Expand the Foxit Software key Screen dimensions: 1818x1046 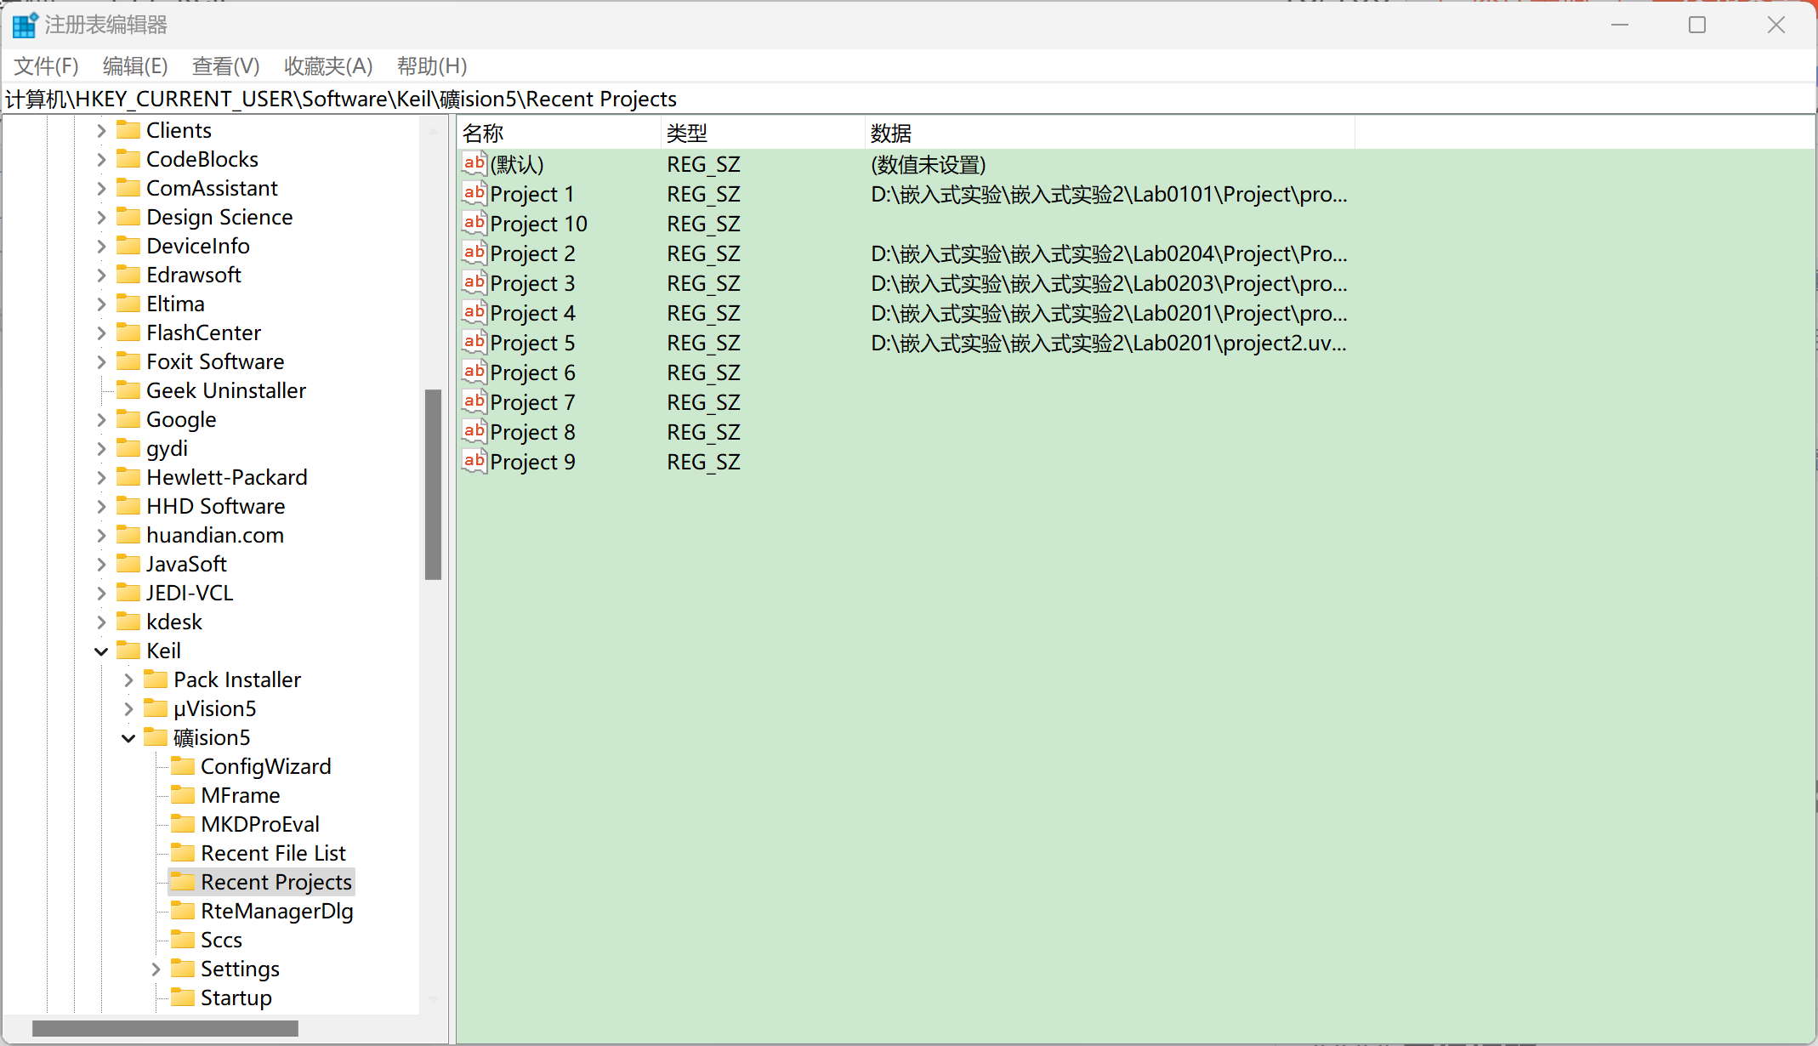[101, 362]
